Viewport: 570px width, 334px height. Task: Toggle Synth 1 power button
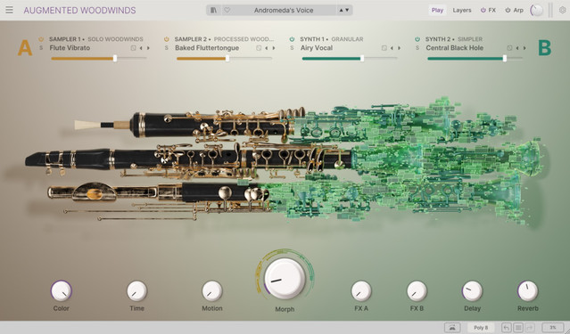click(x=292, y=39)
